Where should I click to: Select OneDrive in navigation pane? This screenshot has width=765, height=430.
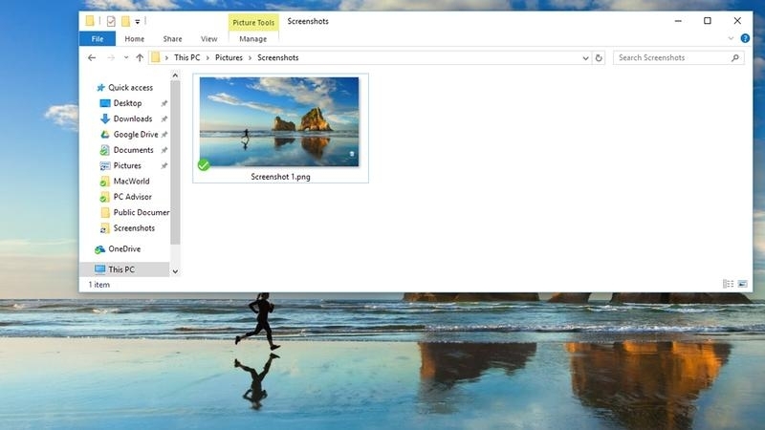tap(124, 248)
